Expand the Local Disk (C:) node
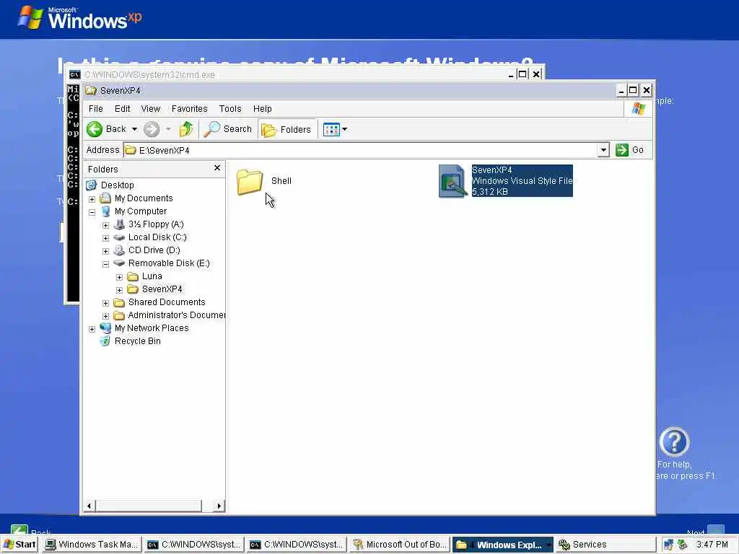The height and width of the screenshot is (554, 739). pos(105,238)
